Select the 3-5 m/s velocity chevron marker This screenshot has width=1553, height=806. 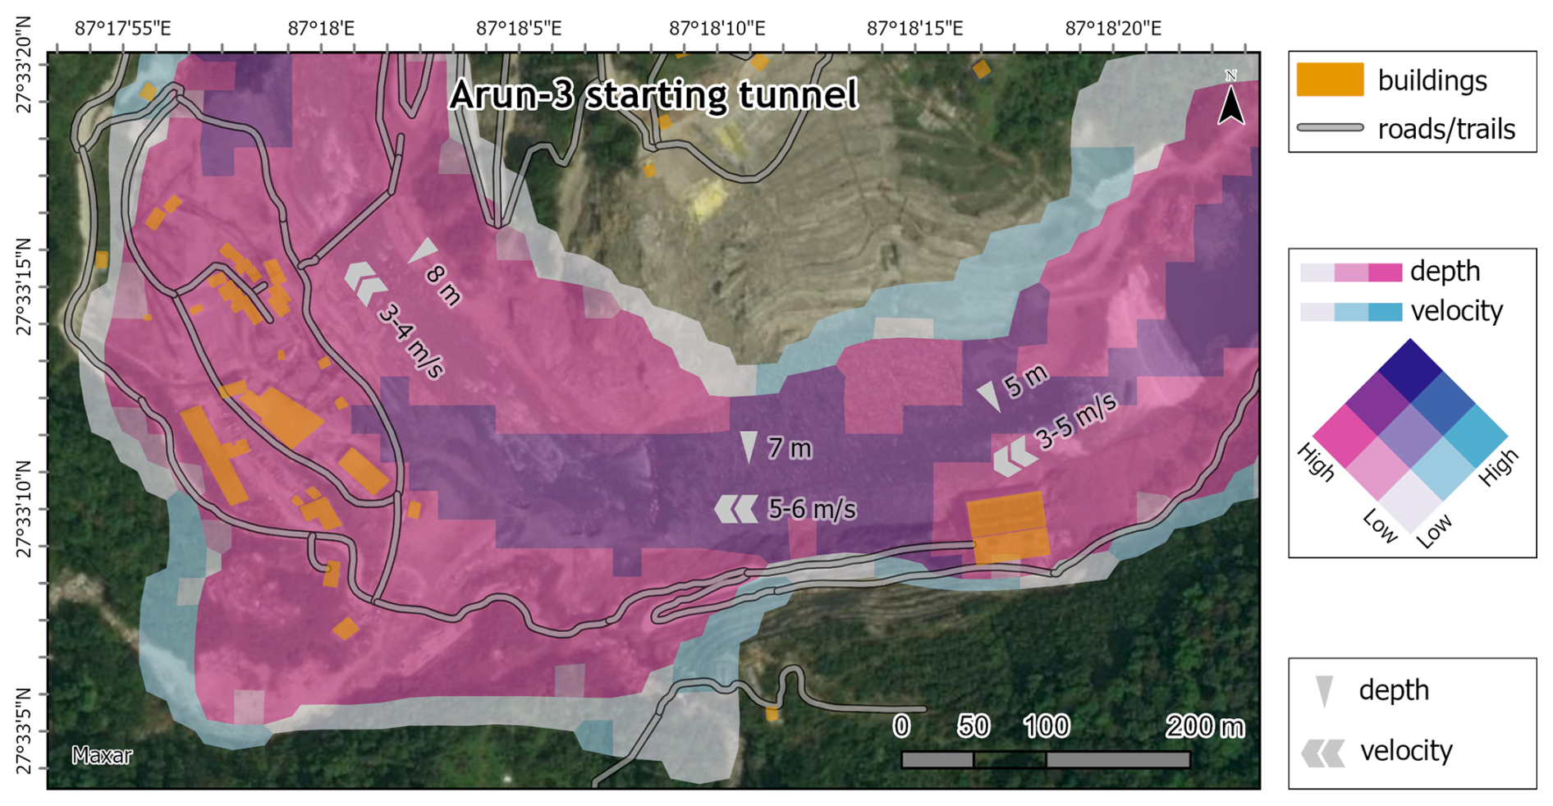[1015, 457]
